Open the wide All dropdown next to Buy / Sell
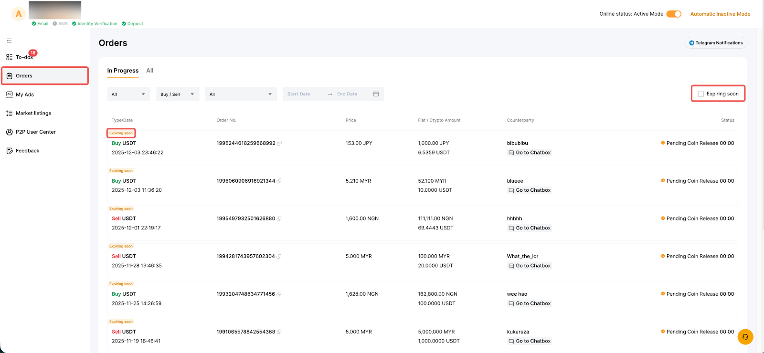Screen dimensions: 764x353 click(241, 94)
